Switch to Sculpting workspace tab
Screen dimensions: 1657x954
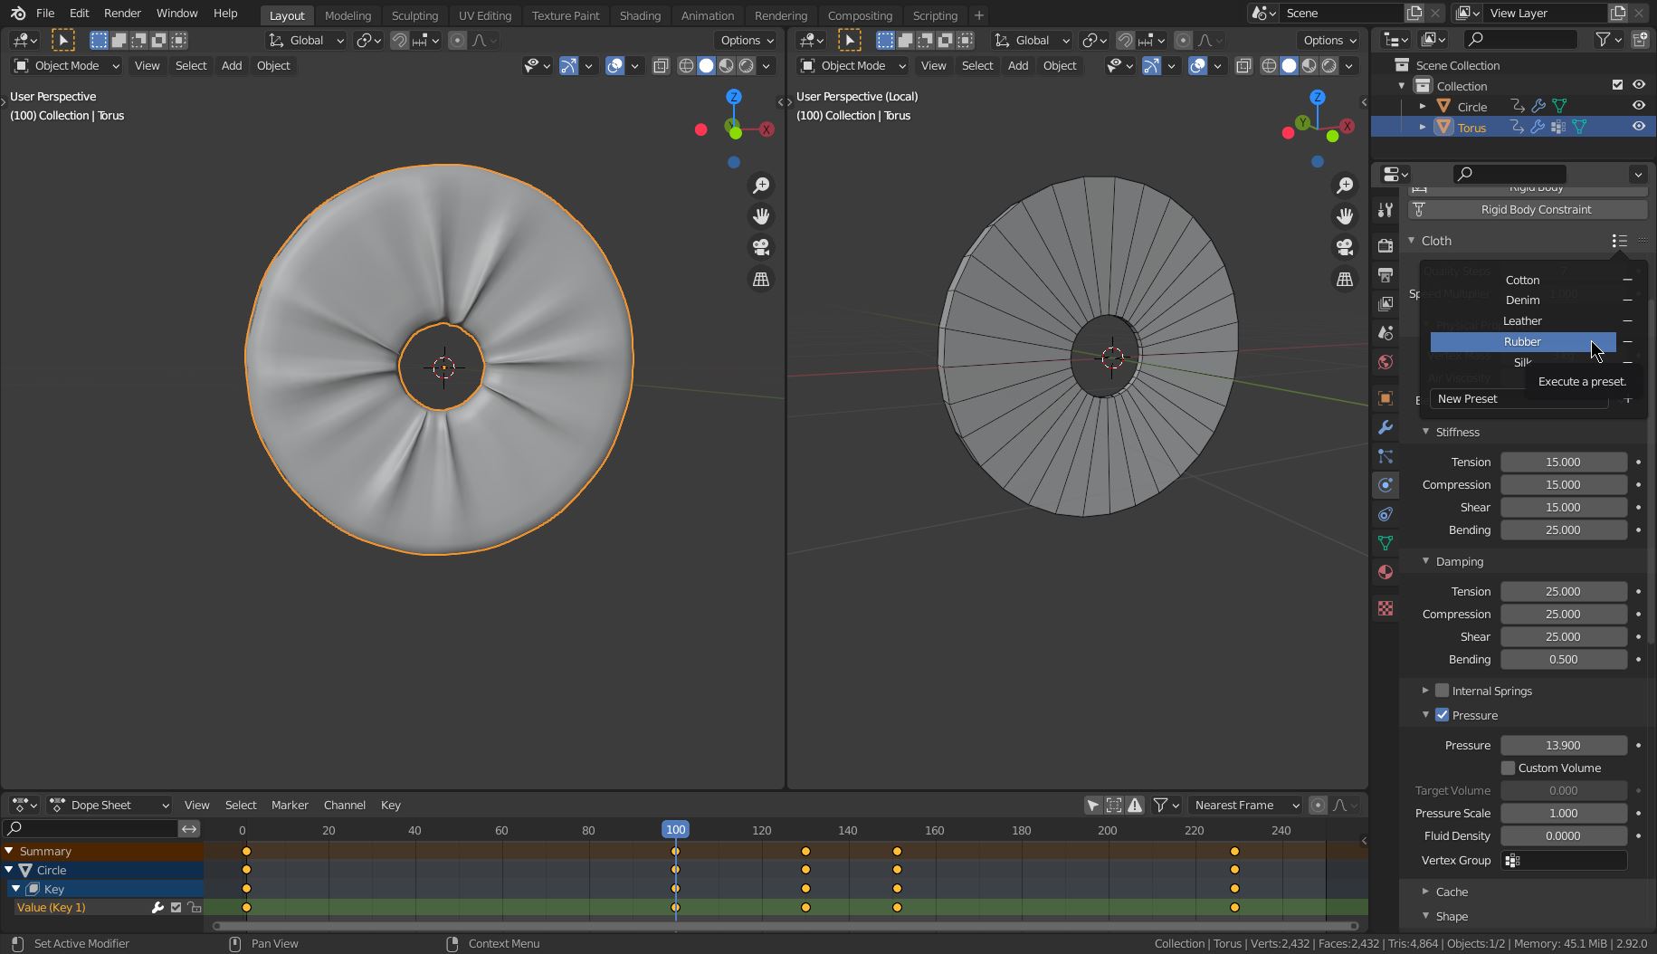click(x=414, y=15)
